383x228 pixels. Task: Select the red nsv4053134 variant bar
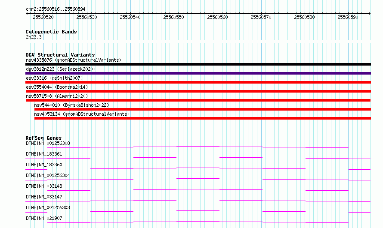(203, 118)
